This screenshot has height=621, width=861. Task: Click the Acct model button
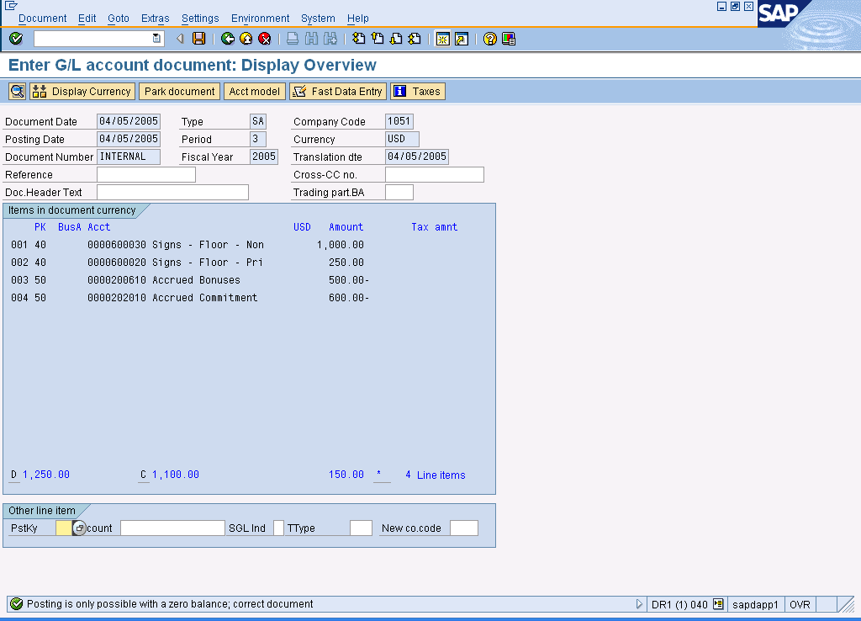point(254,91)
